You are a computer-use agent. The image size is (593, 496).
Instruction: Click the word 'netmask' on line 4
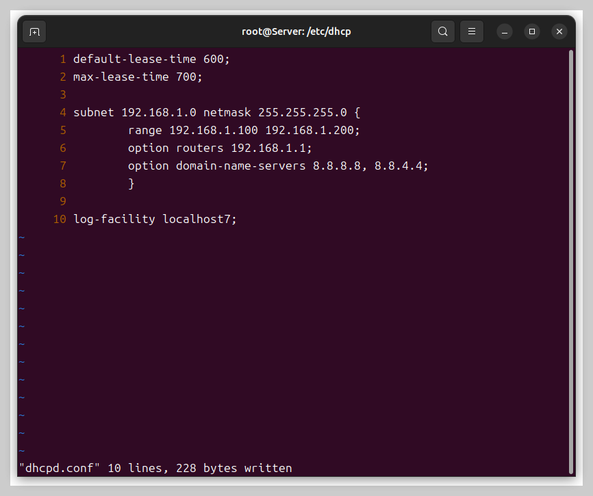point(227,113)
